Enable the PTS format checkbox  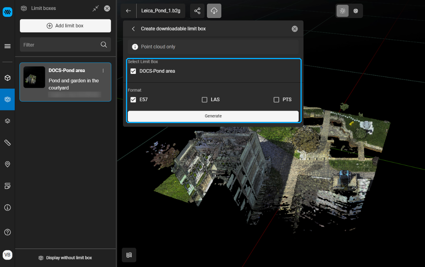click(276, 100)
